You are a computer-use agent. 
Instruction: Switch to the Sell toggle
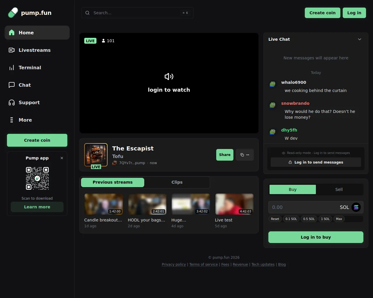[x=339, y=189]
